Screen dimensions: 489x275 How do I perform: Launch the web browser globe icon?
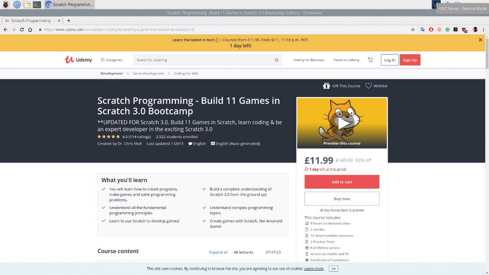[17, 4]
